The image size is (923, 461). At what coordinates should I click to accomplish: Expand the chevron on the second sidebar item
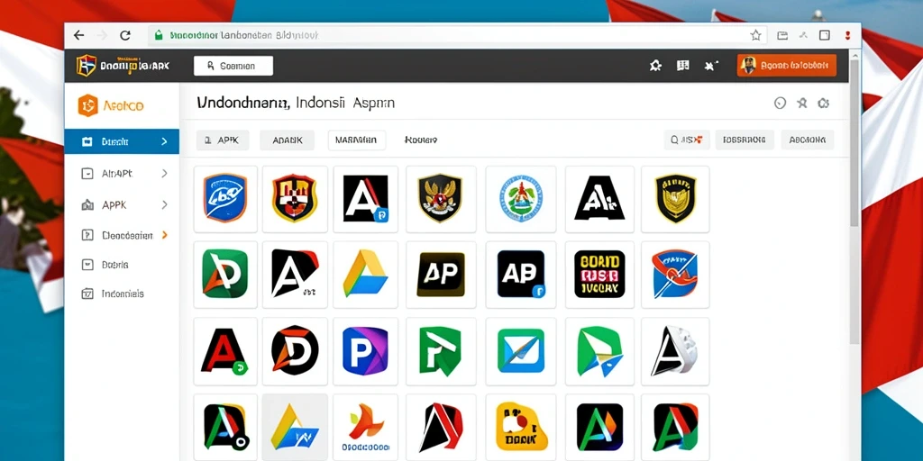[x=164, y=174]
